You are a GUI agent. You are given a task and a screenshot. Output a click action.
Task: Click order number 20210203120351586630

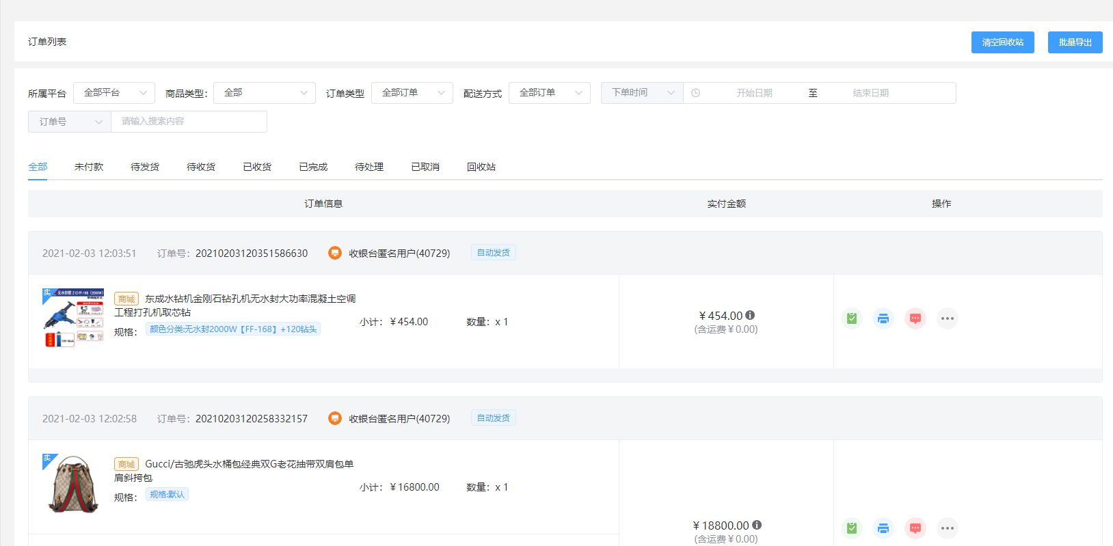(x=252, y=253)
